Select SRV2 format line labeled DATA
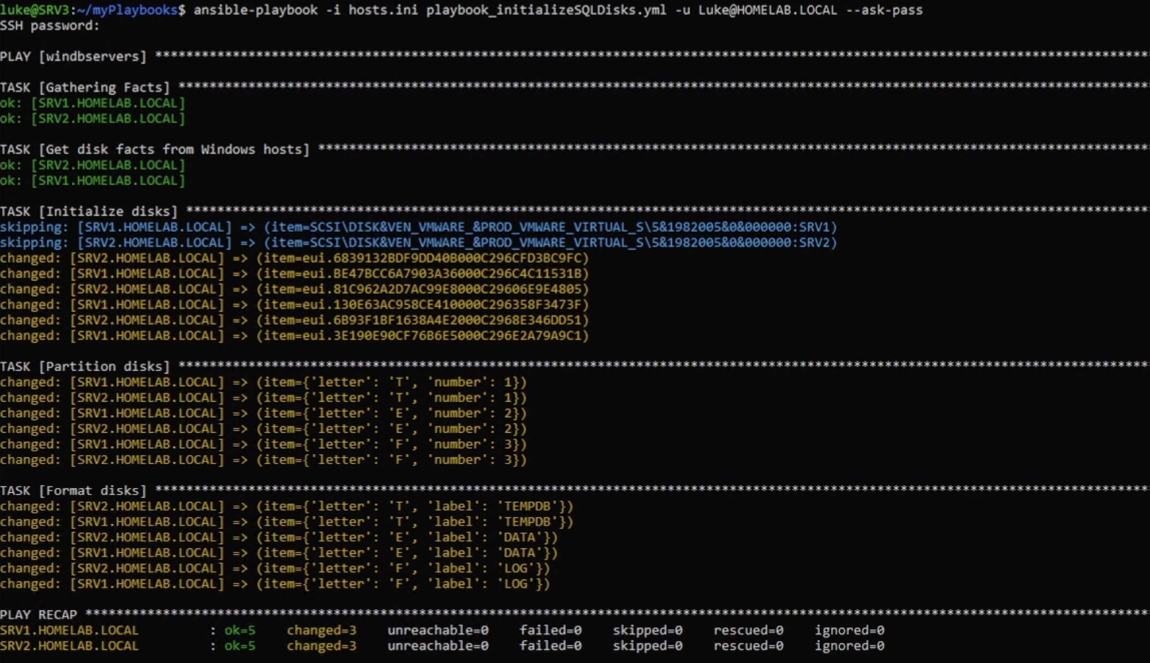Viewport: 1150px width, 663px height. 279,538
